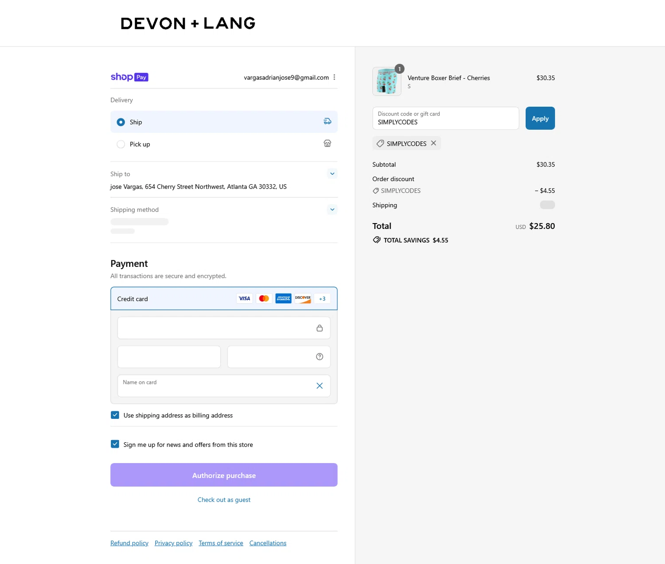Click the email vargasadrianjose9@gmail.com
The width and height of the screenshot is (665, 564).
tap(286, 77)
